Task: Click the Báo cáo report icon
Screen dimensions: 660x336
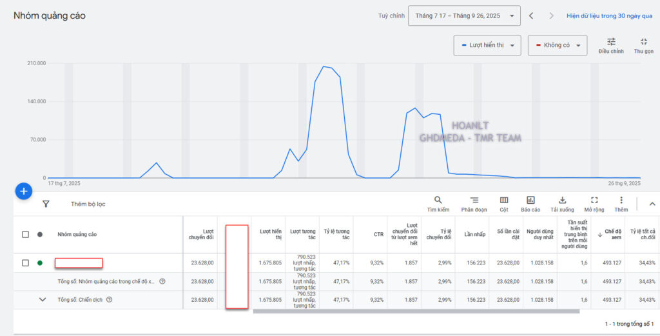Action: (x=530, y=201)
